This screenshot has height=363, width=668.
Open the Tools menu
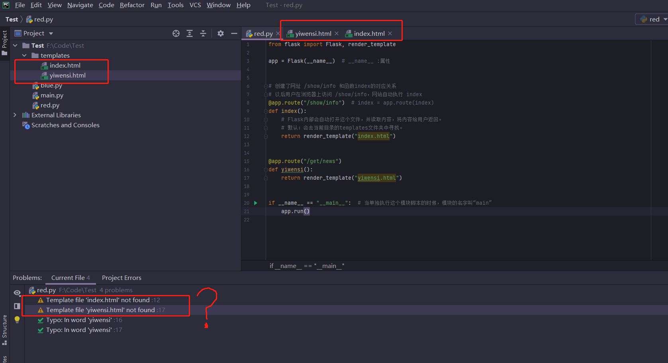point(176,5)
